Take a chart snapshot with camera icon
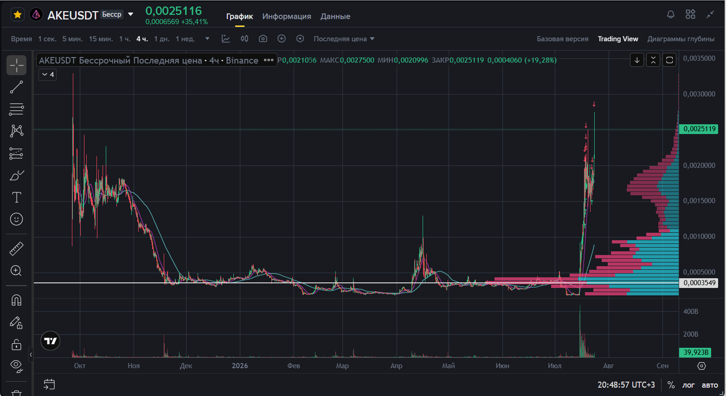The width and height of the screenshot is (726, 396). [x=263, y=39]
